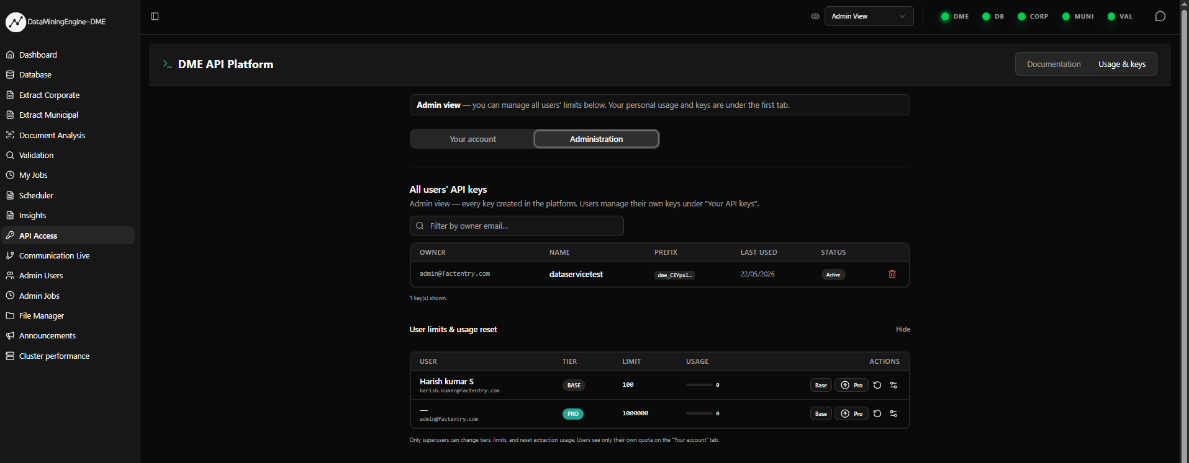Click the dataservicetest key name
1189x463 pixels.
[576, 274]
